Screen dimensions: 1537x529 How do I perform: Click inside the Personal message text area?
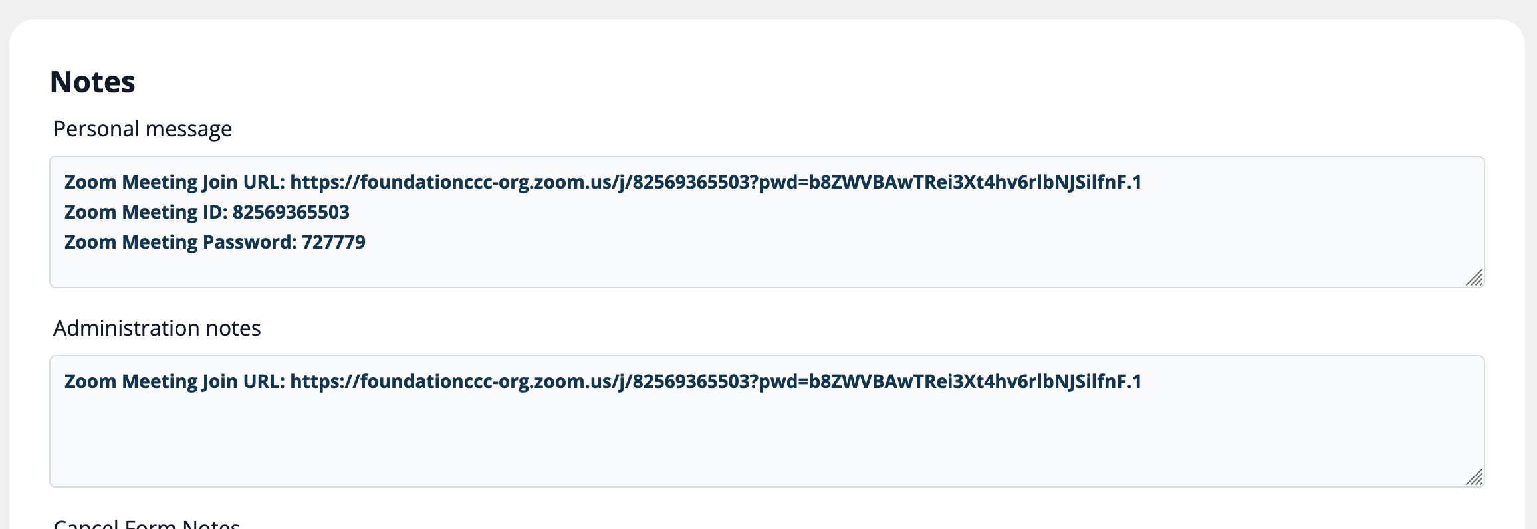(767, 222)
